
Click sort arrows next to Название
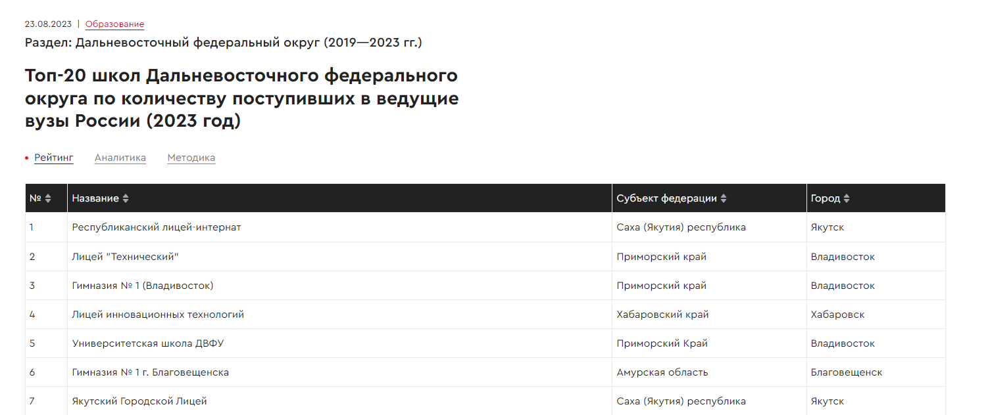click(126, 198)
